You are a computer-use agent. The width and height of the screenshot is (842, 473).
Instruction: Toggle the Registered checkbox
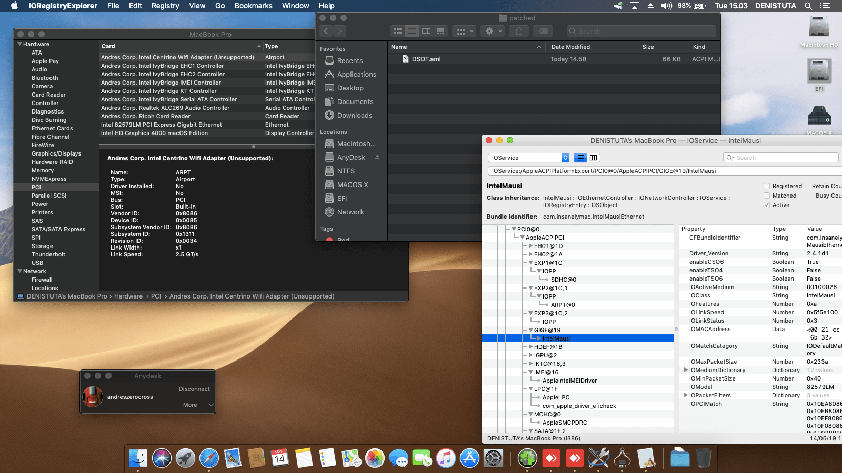(x=767, y=186)
